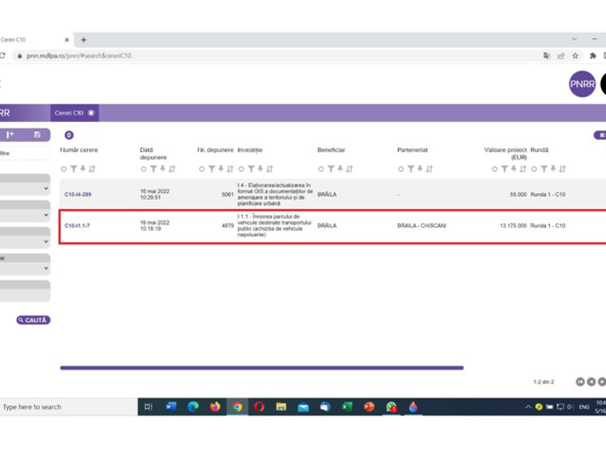Pin the Investiție column with pin icon
This screenshot has height=454, width=606.
[x=260, y=169]
